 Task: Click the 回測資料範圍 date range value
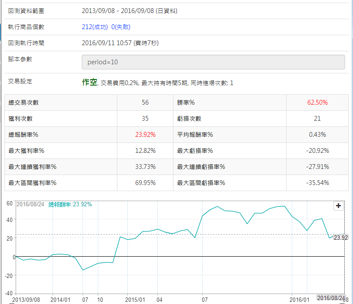[x=129, y=11]
